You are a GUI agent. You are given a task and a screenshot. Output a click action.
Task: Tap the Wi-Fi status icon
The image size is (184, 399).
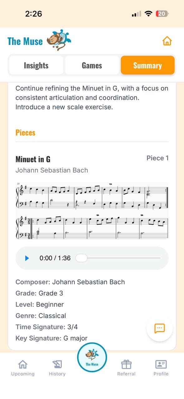coord(149,14)
